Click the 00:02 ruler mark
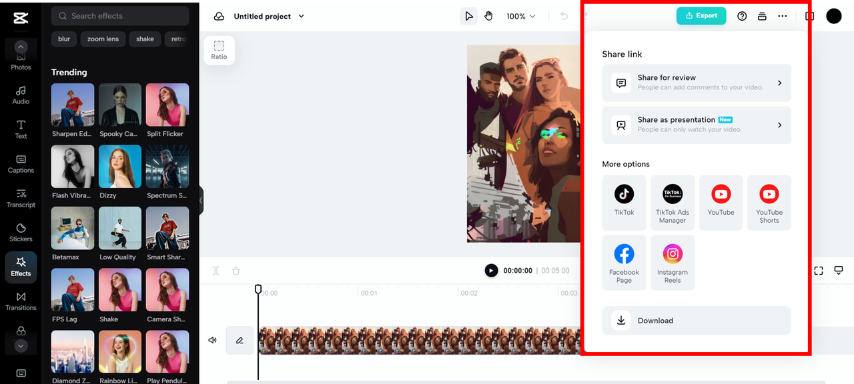854x384 pixels. click(x=469, y=293)
